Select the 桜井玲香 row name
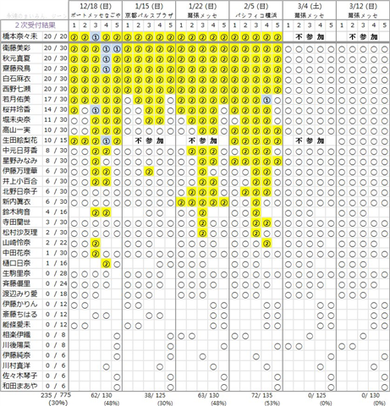This screenshot has width=390, height=406. click(16, 109)
